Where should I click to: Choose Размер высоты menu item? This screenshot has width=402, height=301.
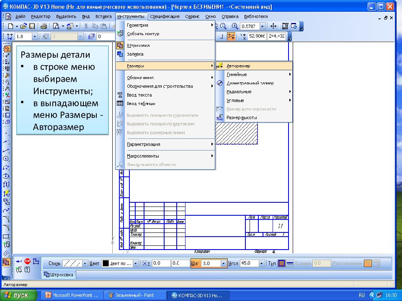pyautogui.click(x=254, y=118)
